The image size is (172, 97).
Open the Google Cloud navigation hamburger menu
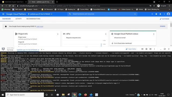3,14
